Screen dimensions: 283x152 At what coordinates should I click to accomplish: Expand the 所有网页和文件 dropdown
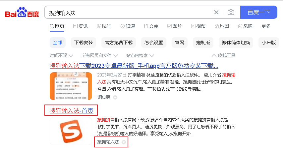pyautogui.click(x=100, y=55)
